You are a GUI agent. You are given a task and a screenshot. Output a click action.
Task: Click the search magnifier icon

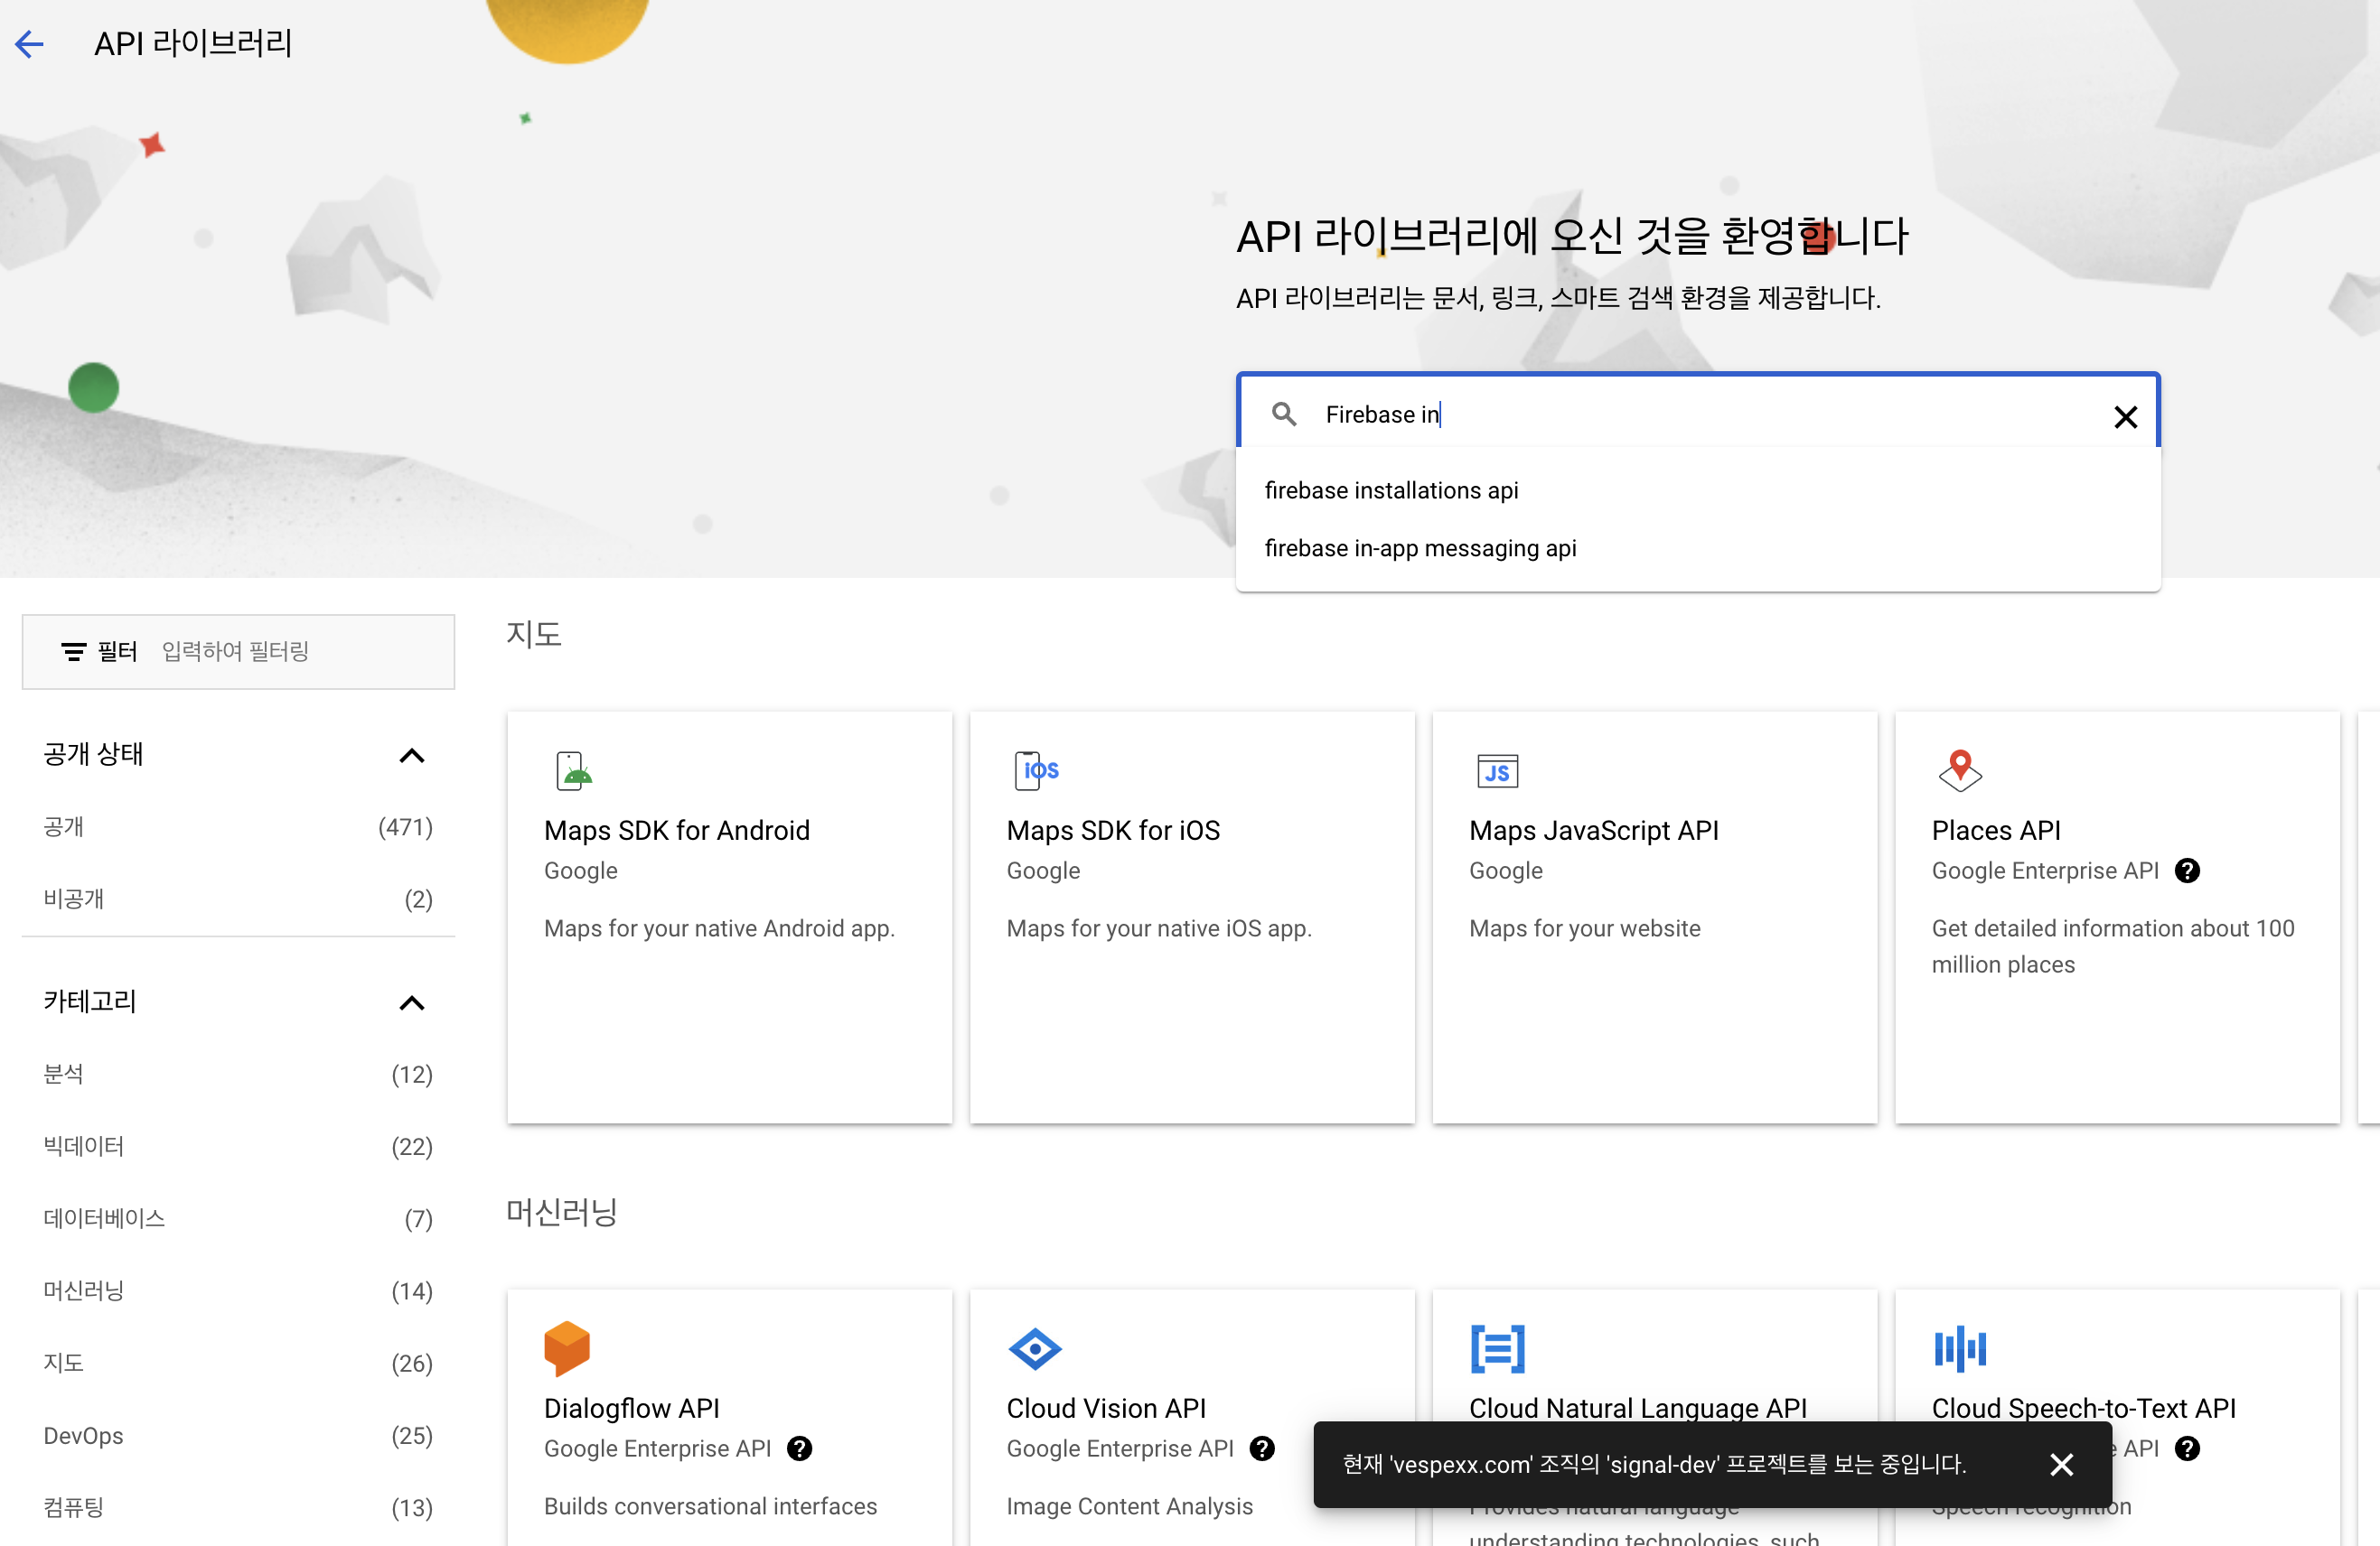coord(1284,414)
